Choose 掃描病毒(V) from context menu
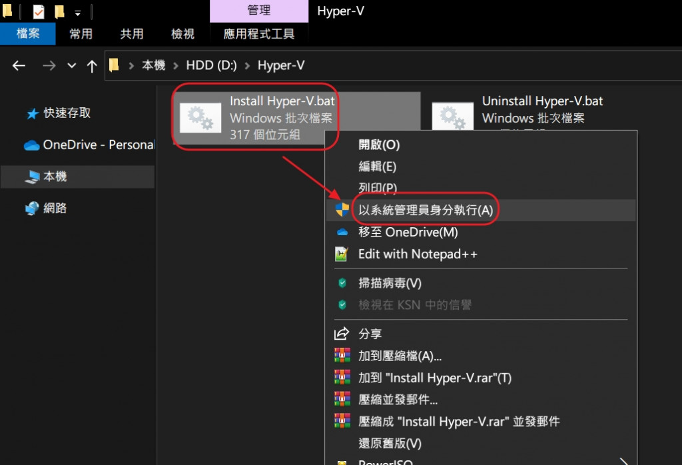This screenshot has width=682, height=465. pyautogui.click(x=481, y=283)
